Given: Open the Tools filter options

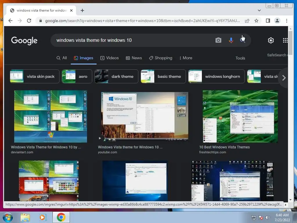Looking at the screenshot, I should (x=240, y=58).
